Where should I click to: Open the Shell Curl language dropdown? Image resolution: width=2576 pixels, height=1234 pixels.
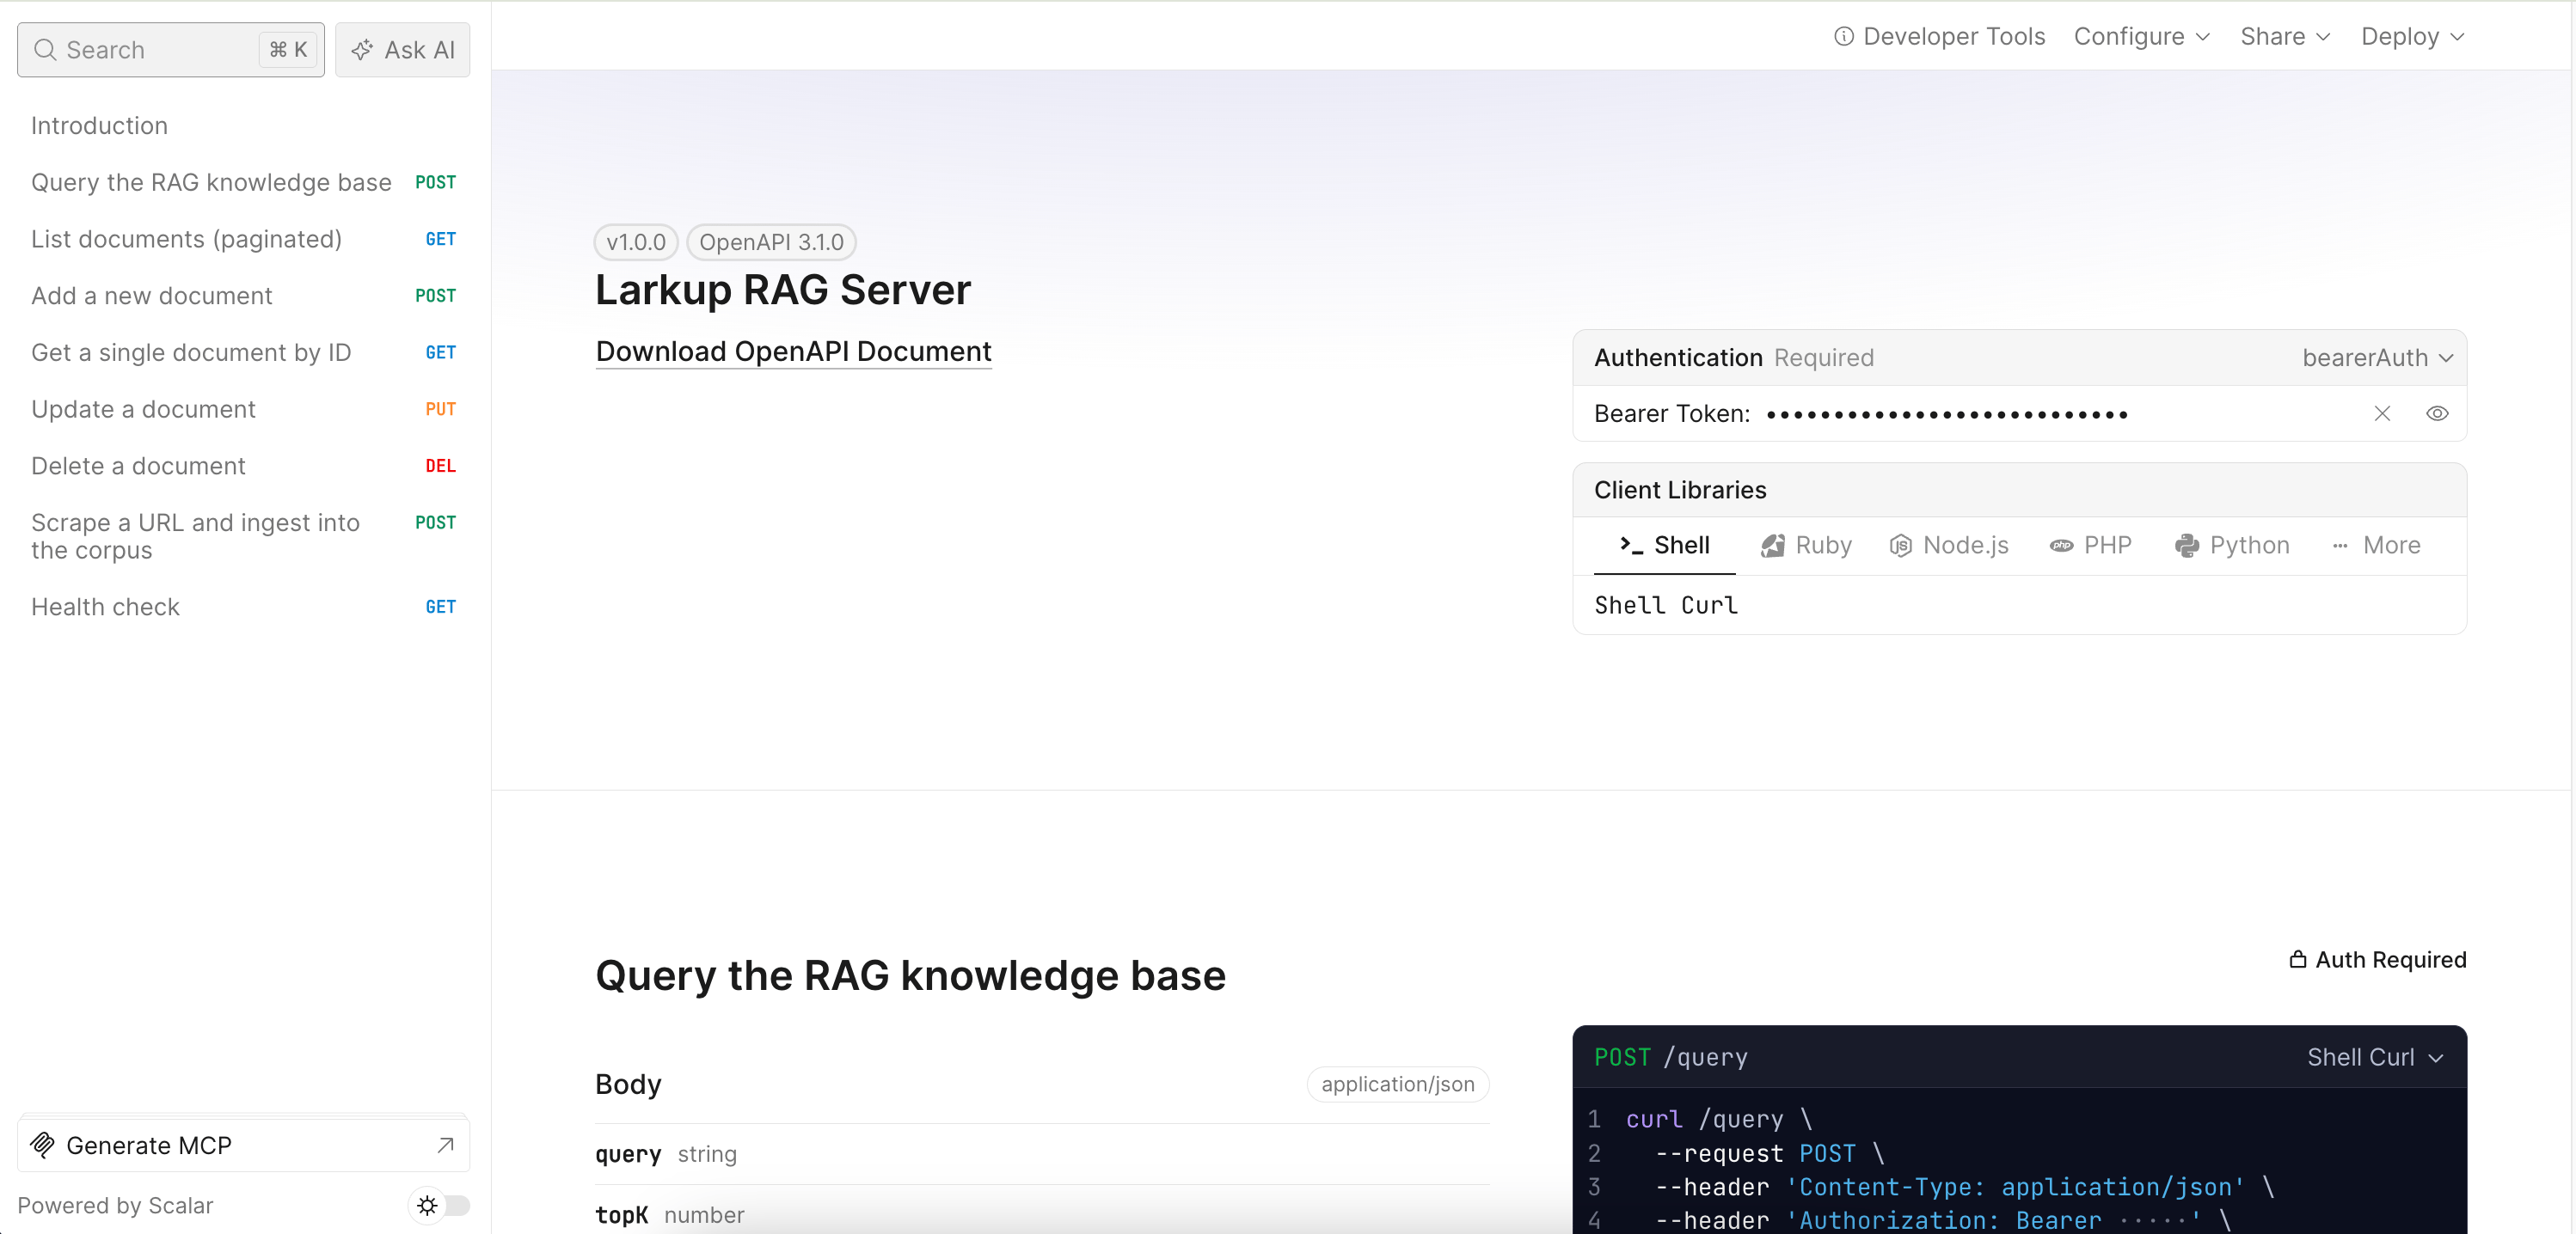[x=2375, y=1057]
